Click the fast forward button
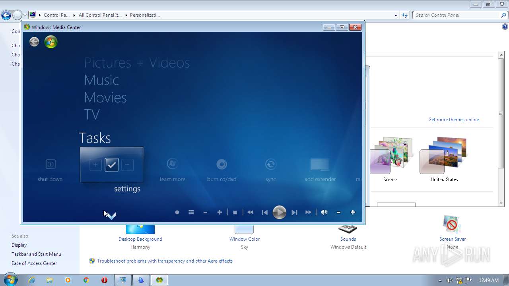Screen dimensions: 509x286 tap(308, 213)
